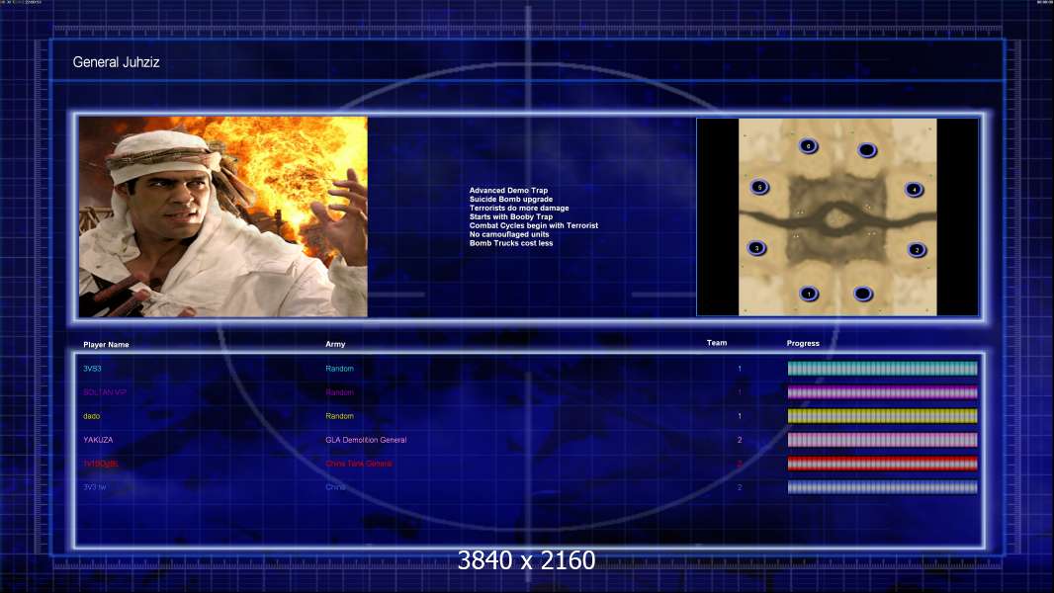Click start position marker 5 on minimap
Screen dimensions: 1054x593
pyautogui.click(x=759, y=188)
